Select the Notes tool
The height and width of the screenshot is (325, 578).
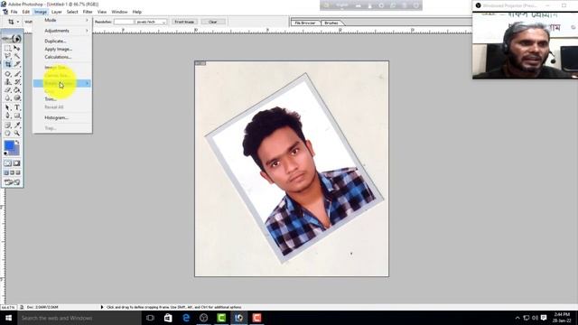point(8,125)
